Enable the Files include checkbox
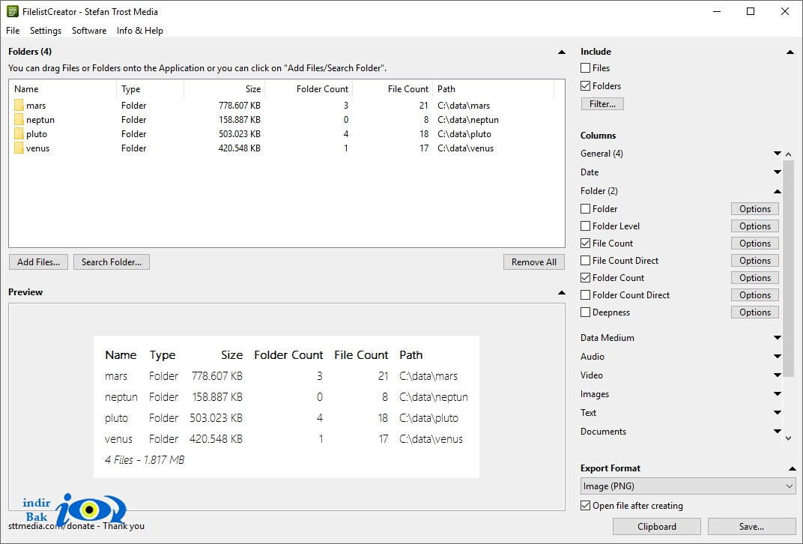 pos(585,67)
